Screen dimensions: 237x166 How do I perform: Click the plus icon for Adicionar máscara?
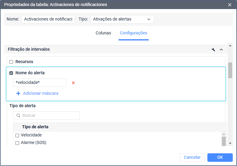(x=18, y=93)
